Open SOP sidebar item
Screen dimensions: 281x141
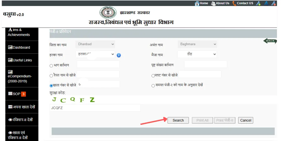point(22,94)
